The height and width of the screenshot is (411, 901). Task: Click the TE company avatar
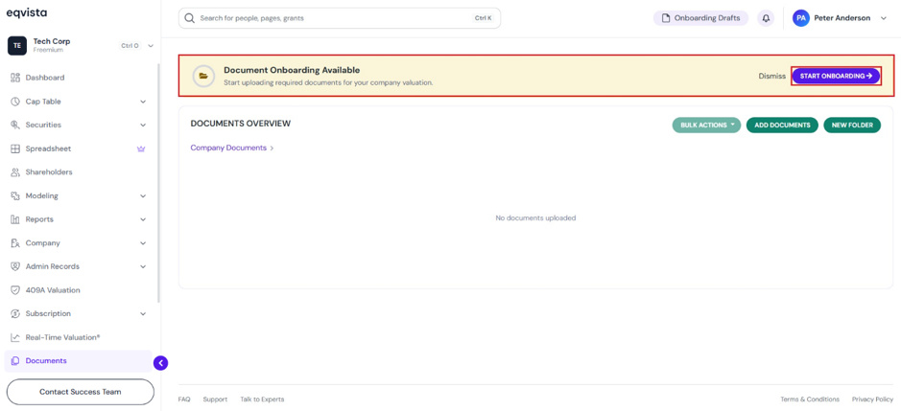point(17,45)
